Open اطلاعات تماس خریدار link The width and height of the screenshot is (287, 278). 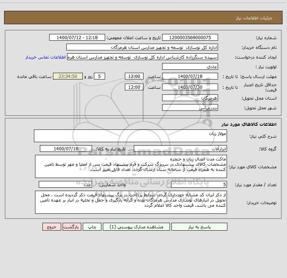pyautogui.click(x=45, y=57)
